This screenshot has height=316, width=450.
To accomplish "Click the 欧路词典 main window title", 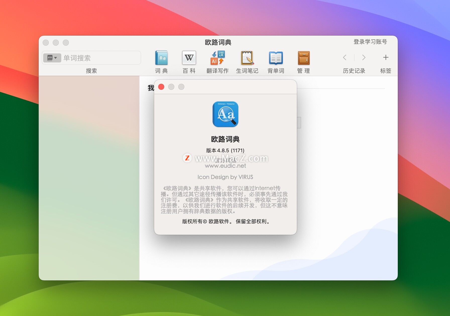I will click(218, 42).
